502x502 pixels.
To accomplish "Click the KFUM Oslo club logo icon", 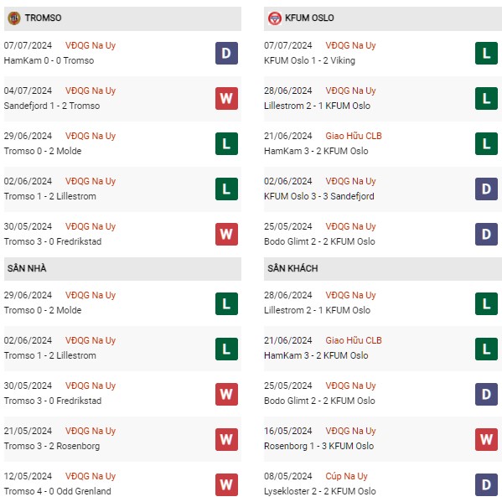I will [x=275, y=18].
